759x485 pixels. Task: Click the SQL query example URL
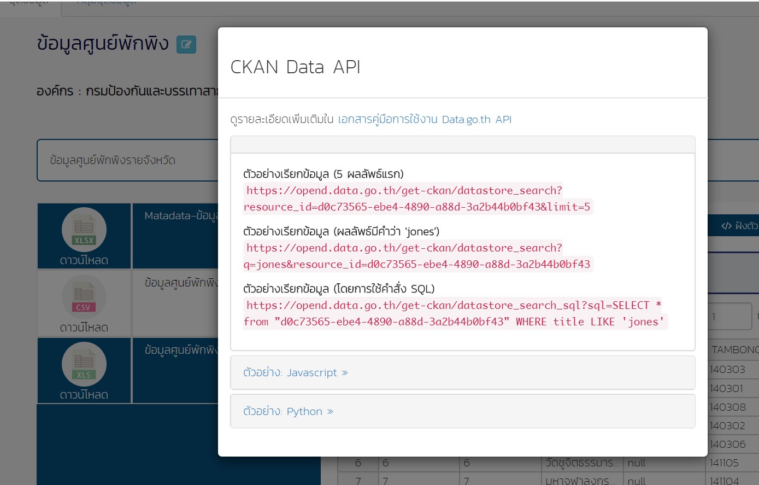tap(456, 313)
